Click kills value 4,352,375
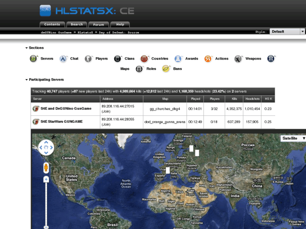This screenshot has width=306, height=229. point(234,109)
